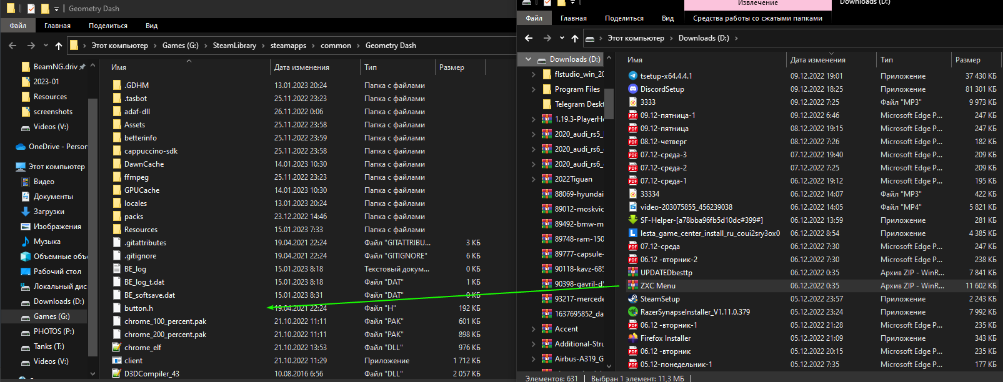
Task: Open Файл tab in Geometry Dash window
Action: 17,26
